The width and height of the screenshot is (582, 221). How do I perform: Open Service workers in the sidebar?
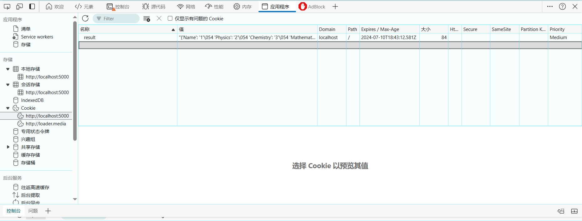(37, 37)
